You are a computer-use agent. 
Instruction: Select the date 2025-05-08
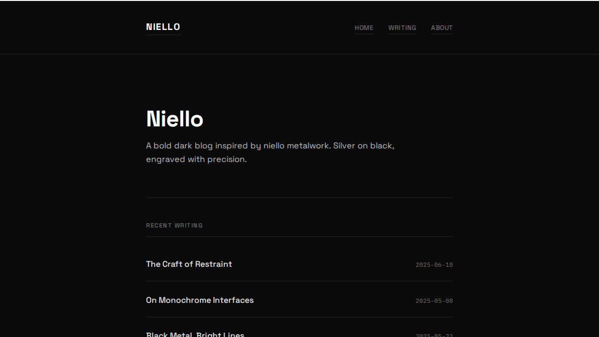[434, 300]
